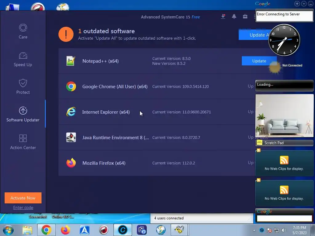315x236 pixels.
Task: Click the volume speaker tray icon
Action: pyautogui.click(x=284, y=230)
